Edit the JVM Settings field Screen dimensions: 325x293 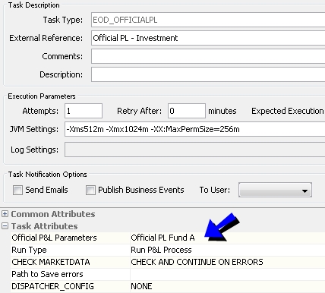(194, 129)
